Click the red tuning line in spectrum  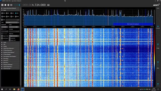coord(108,17)
